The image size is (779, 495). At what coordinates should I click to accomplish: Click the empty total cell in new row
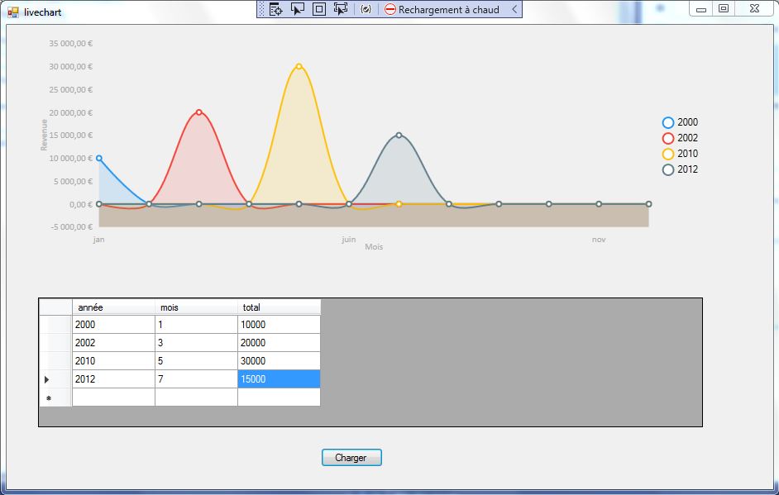click(x=279, y=397)
